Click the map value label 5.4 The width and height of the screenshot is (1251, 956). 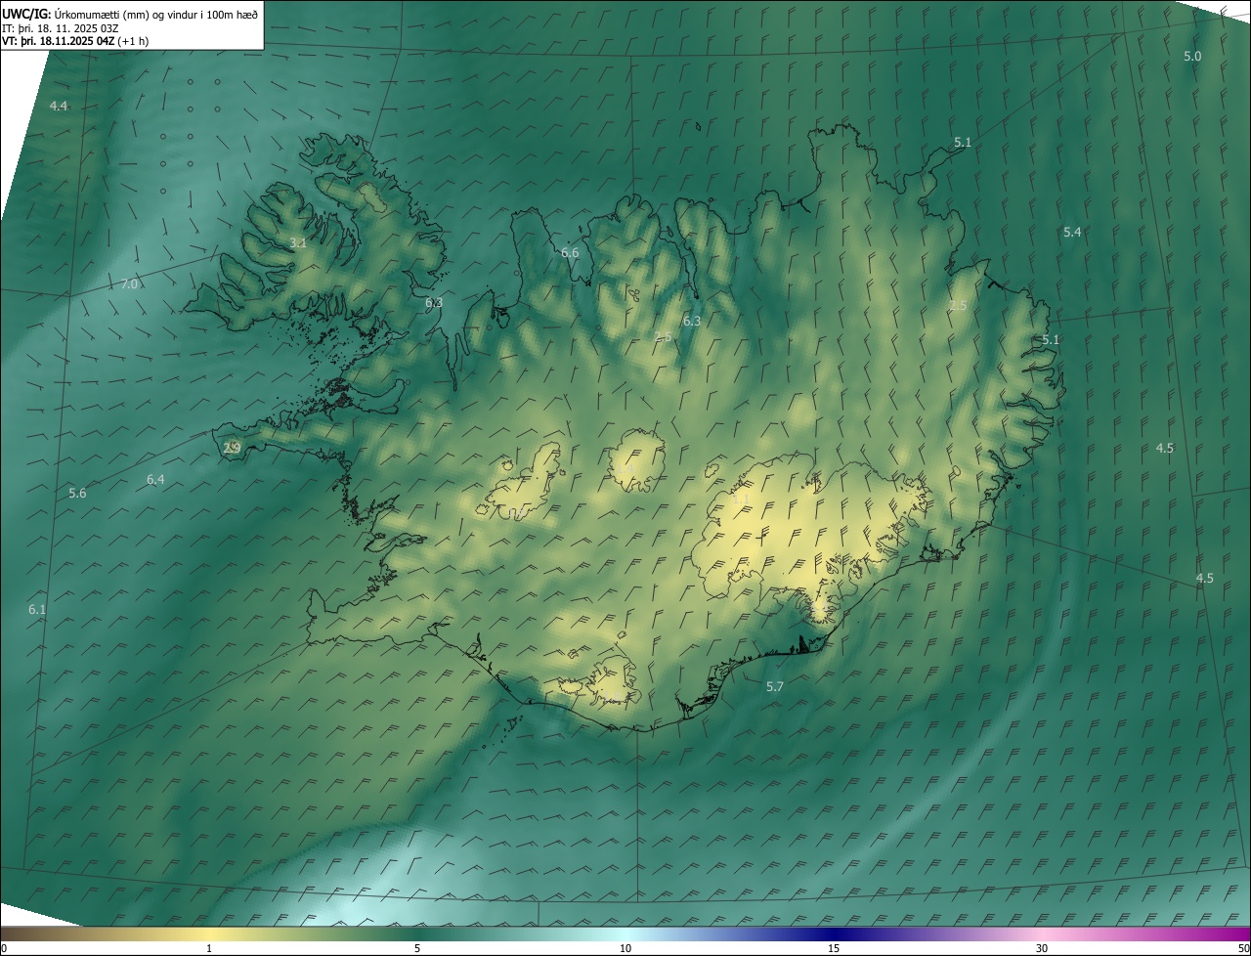pos(1072,232)
